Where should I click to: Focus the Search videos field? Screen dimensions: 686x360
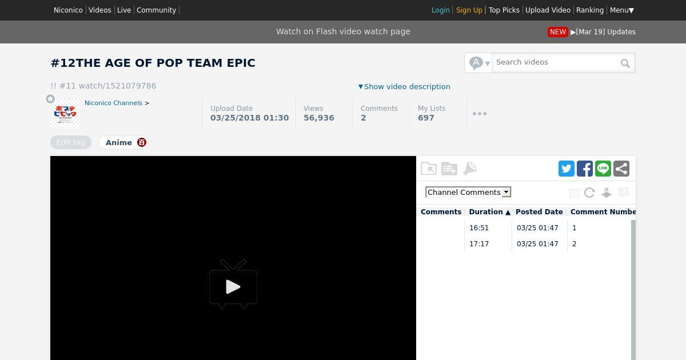tap(556, 62)
